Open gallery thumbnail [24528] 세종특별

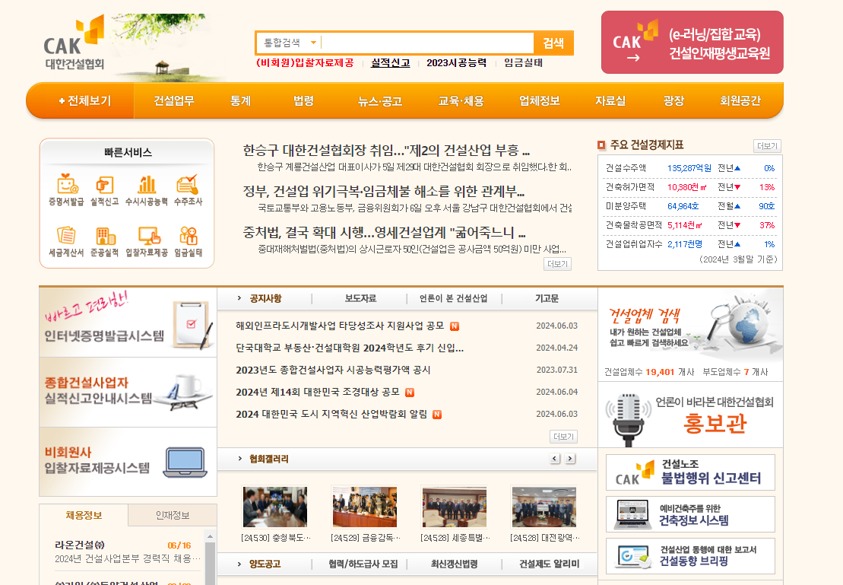point(455,507)
